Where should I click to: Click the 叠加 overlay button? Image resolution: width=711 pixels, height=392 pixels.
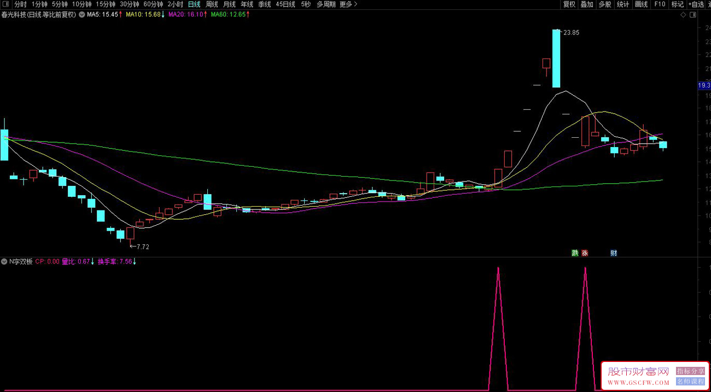[x=587, y=4]
